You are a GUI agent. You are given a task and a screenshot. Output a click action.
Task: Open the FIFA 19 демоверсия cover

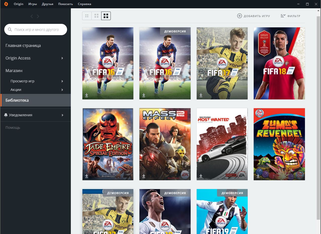point(222,212)
